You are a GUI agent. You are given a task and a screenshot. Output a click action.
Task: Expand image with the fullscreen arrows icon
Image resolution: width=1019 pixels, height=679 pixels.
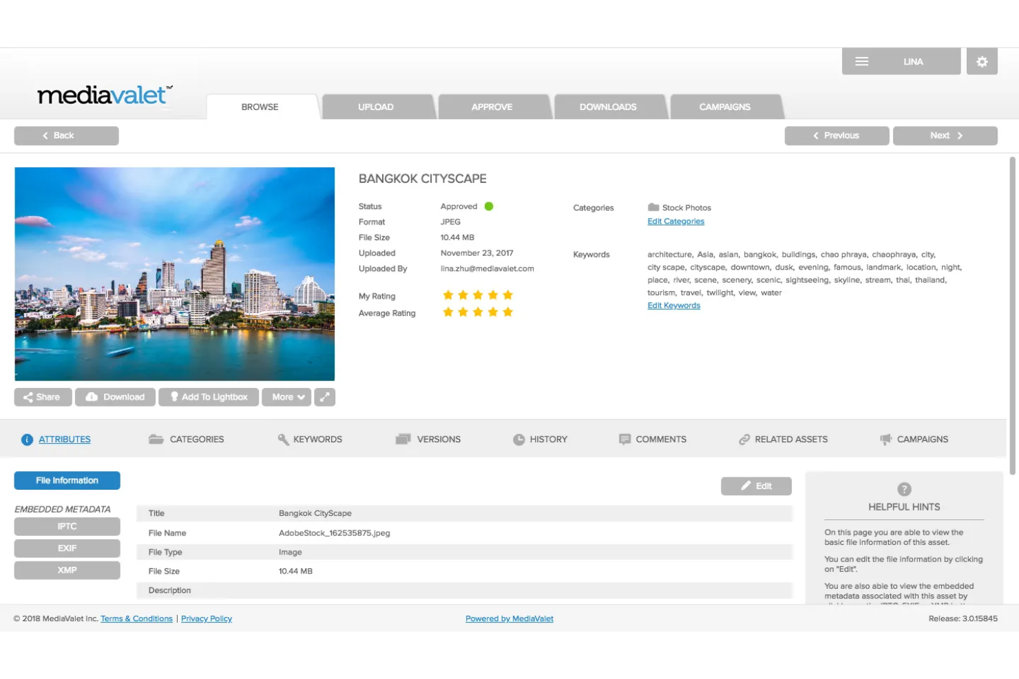tap(324, 397)
